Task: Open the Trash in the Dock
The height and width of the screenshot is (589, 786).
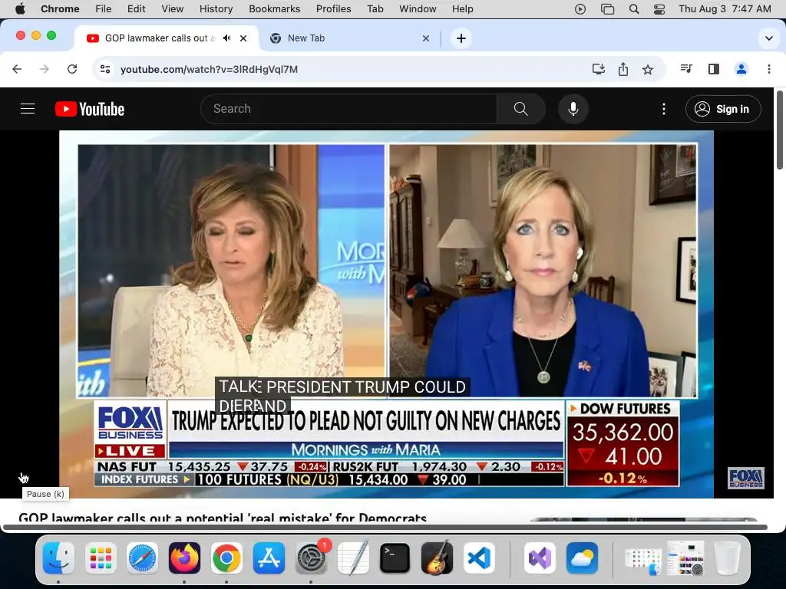Action: (727, 558)
